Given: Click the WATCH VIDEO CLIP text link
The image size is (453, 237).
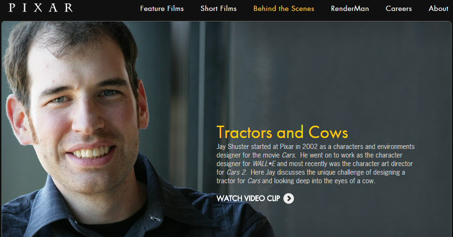Looking at the screenshot, I should [248, 198].
